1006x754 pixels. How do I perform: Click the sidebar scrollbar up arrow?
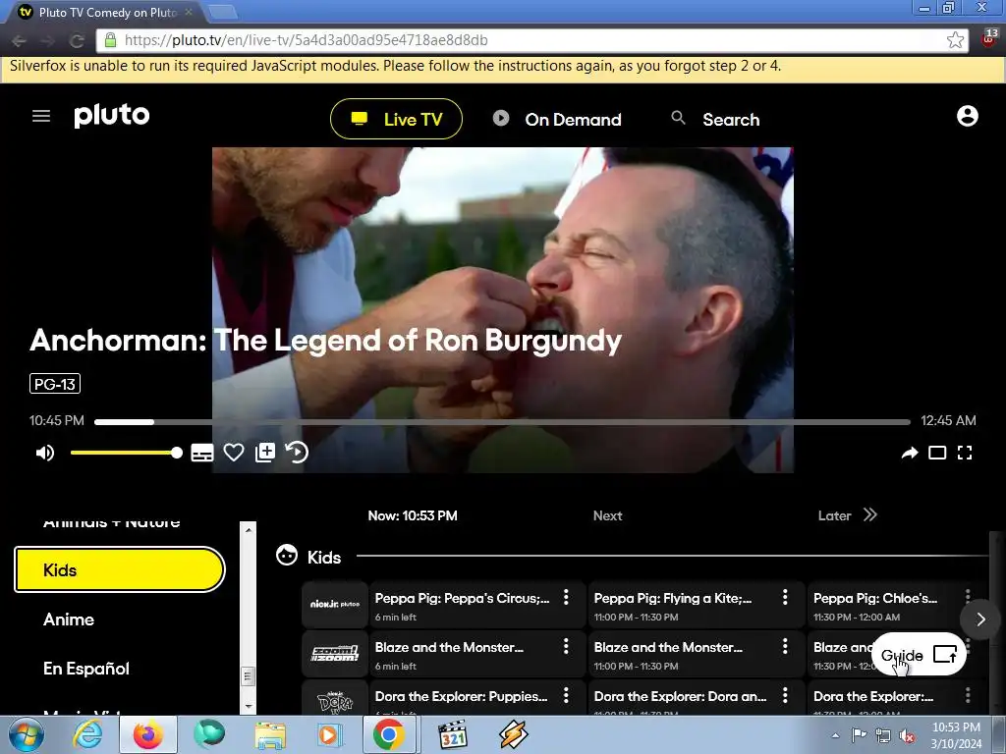(249, 529)
